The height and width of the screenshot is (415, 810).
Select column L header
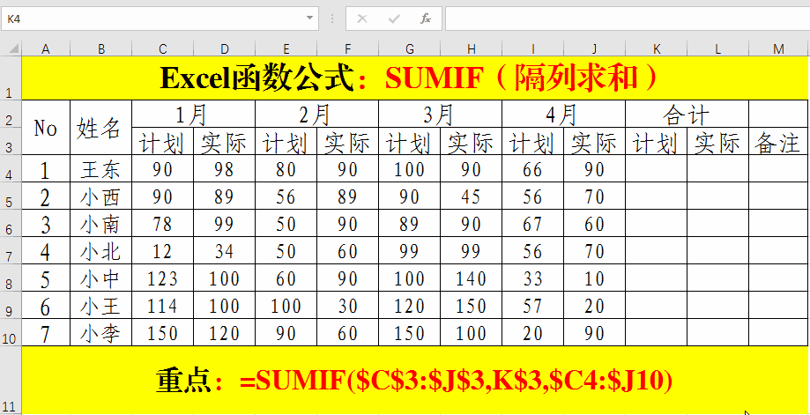point(718,49)
